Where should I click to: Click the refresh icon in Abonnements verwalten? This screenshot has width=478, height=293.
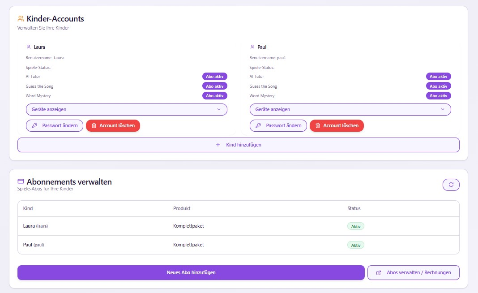[451, 185]
